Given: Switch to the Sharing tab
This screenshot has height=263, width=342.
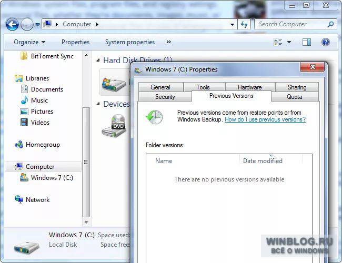Looking at the screenshot, I should (297, 87).
